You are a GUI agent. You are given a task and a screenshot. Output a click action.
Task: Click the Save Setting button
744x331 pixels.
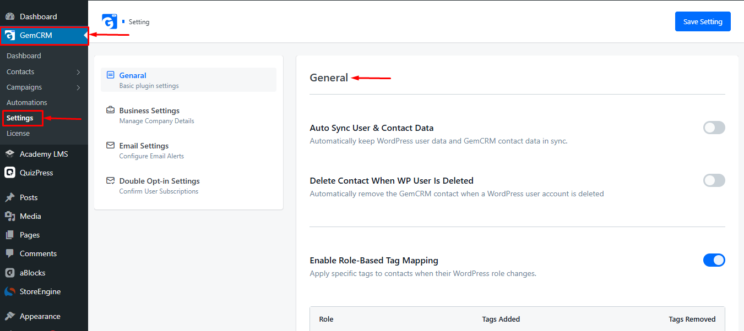703,21
